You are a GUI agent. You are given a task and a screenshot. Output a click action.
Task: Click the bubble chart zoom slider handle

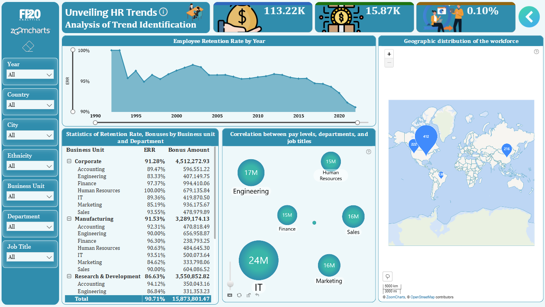point(231,284)
